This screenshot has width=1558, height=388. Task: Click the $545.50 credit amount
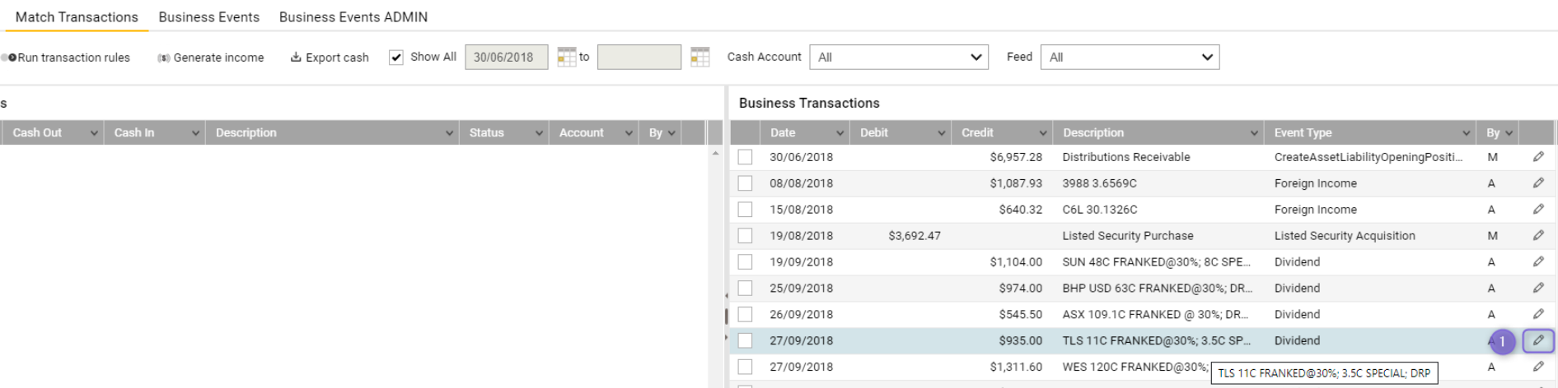[1021, 315]
